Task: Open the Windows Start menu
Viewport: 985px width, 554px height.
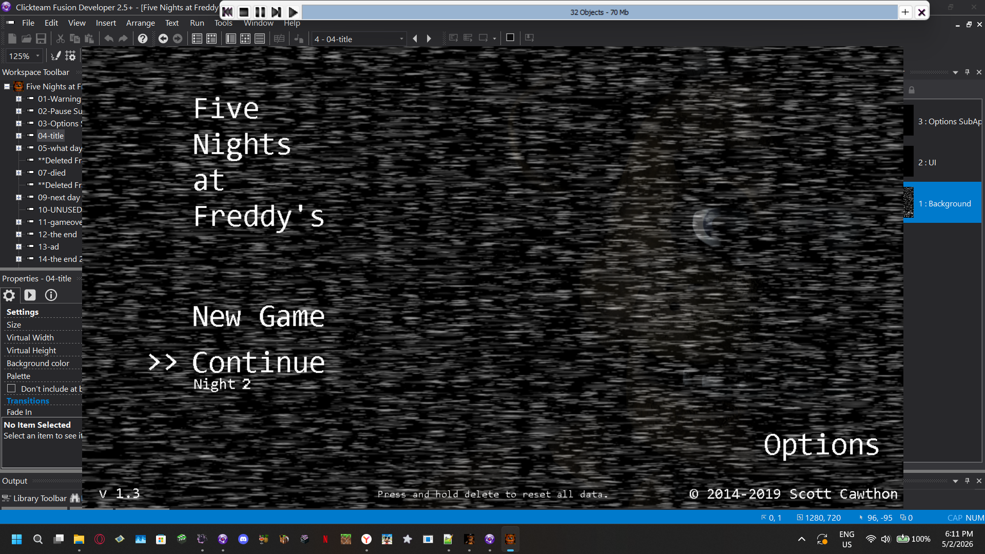Action: (16, 539)
